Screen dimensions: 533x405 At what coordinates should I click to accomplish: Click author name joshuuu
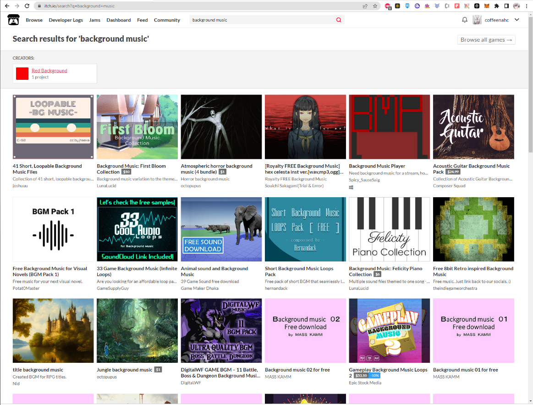20,186
